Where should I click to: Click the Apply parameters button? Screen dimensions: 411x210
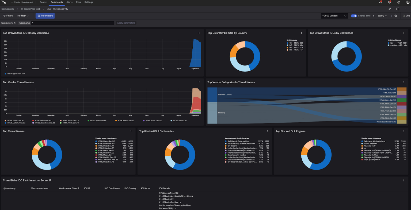pyautogui.click(x=126, y=23)
